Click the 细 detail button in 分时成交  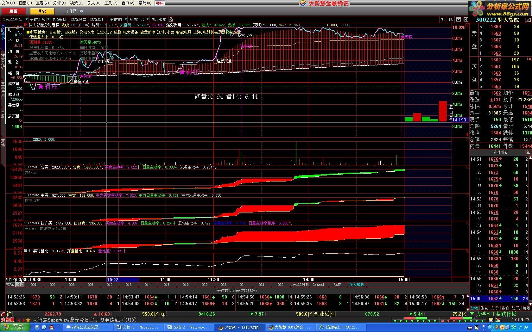tap(528, 152)
